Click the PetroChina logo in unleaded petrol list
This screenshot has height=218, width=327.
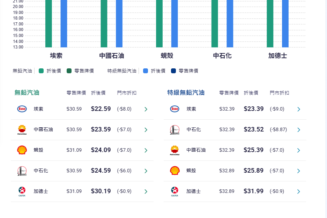[x=22, y=129]
